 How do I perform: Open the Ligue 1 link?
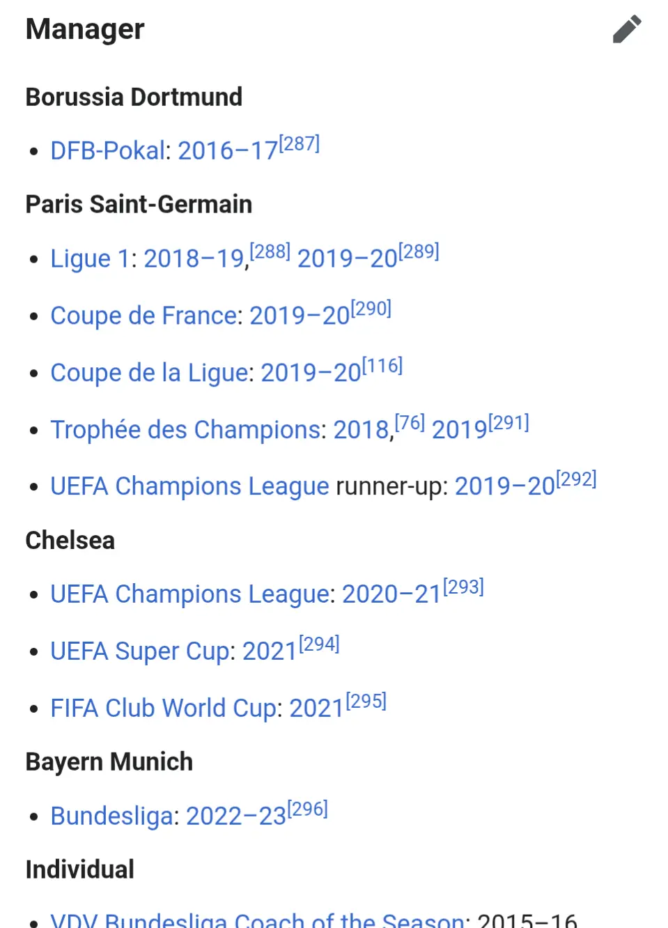[x=90, y=258]
